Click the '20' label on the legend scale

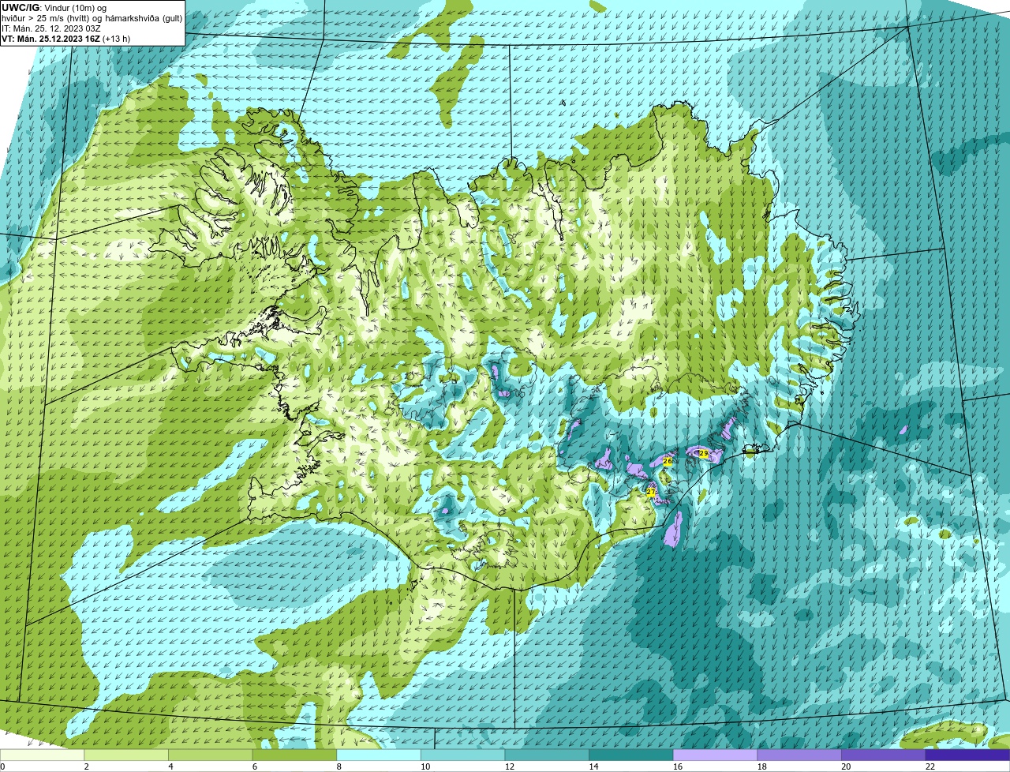(x=846, y=766)
